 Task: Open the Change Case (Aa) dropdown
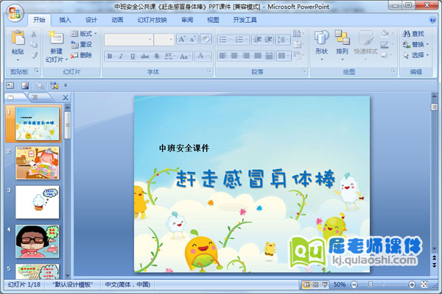point(185,56)
